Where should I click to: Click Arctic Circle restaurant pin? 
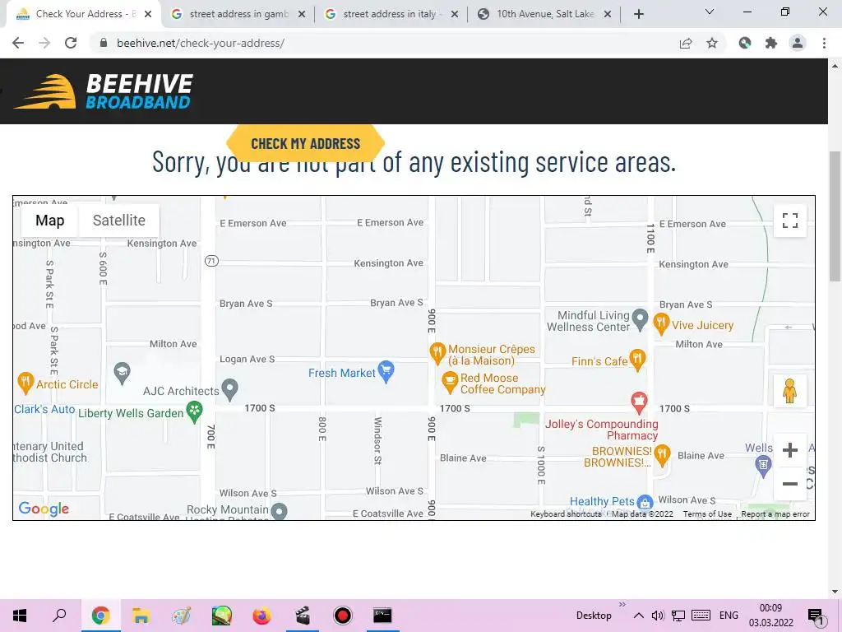(x=25, y=383)
